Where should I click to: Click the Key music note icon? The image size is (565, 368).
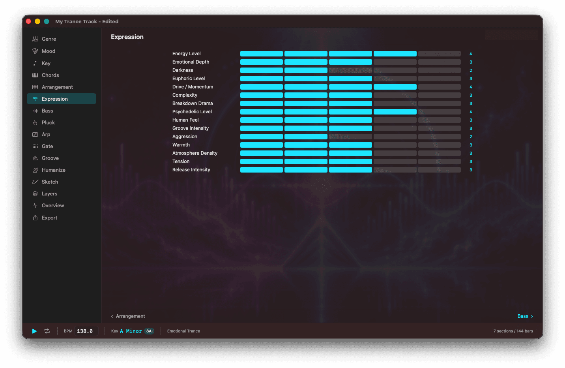pyautogui.click(x=35, y=63)
